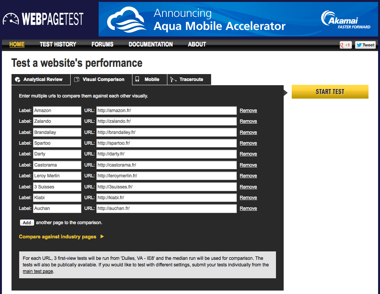Remove the Kiabi row
The width and height of the screenshot is (380, 294).
248,198
